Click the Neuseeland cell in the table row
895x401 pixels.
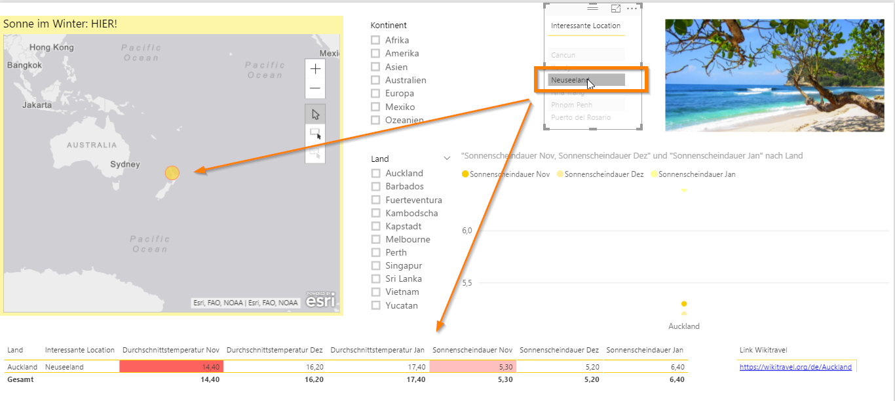tap(64, 367)
